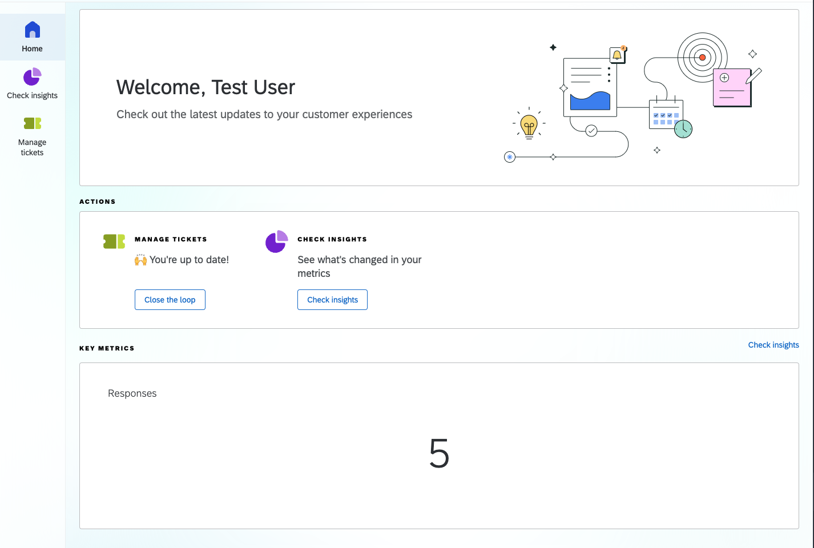Follow the Check insights link above Key Metrics
The height and width of the screenshot is (548, 814).
point(773,345)
